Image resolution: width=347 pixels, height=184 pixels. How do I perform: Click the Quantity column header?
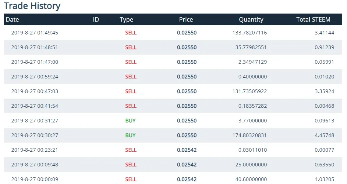pos(251,20)
